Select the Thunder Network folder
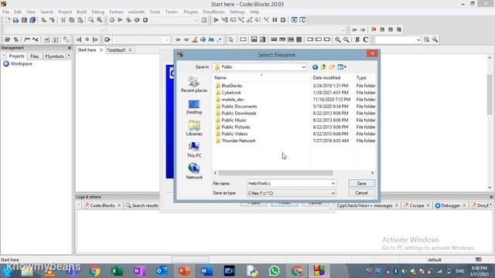The image size is (495, 278). tap(238, 141)
